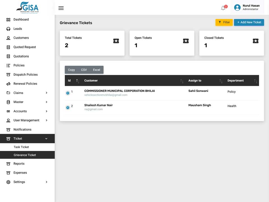Expand row details for Shailesh Kumar Nair
This screenshot has width=269, height=202.
pos(68,107)
